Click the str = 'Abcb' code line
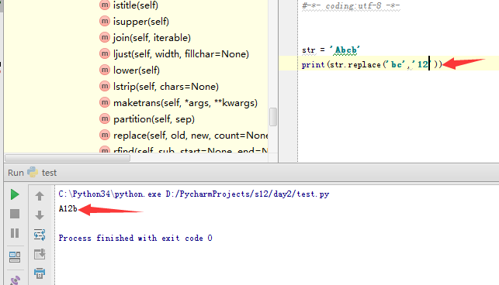This screenshot has height=285, width=499. coord(331,50)
